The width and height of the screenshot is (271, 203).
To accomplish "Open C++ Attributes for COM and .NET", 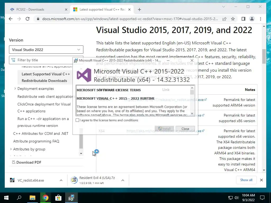I will click(x=41, y=133).
